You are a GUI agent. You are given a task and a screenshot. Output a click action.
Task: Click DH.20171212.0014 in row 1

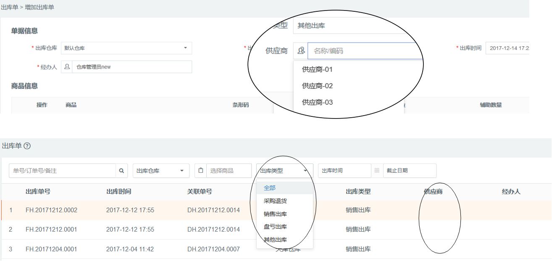[213, 210]
